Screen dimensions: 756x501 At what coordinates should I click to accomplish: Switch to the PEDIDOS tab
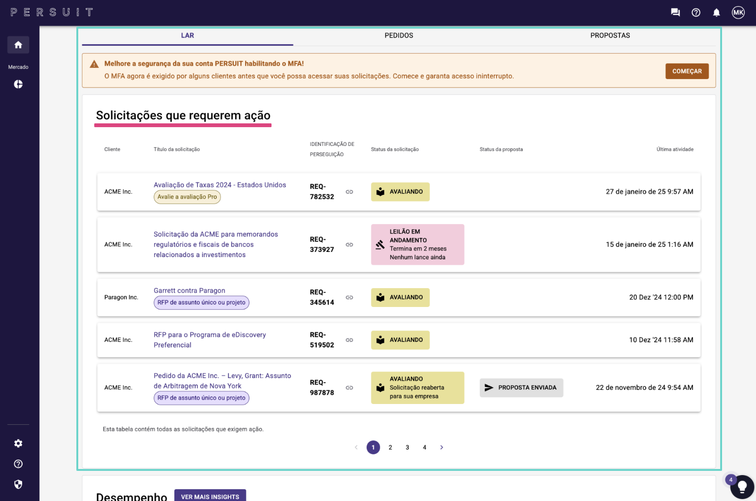point(399,36)
